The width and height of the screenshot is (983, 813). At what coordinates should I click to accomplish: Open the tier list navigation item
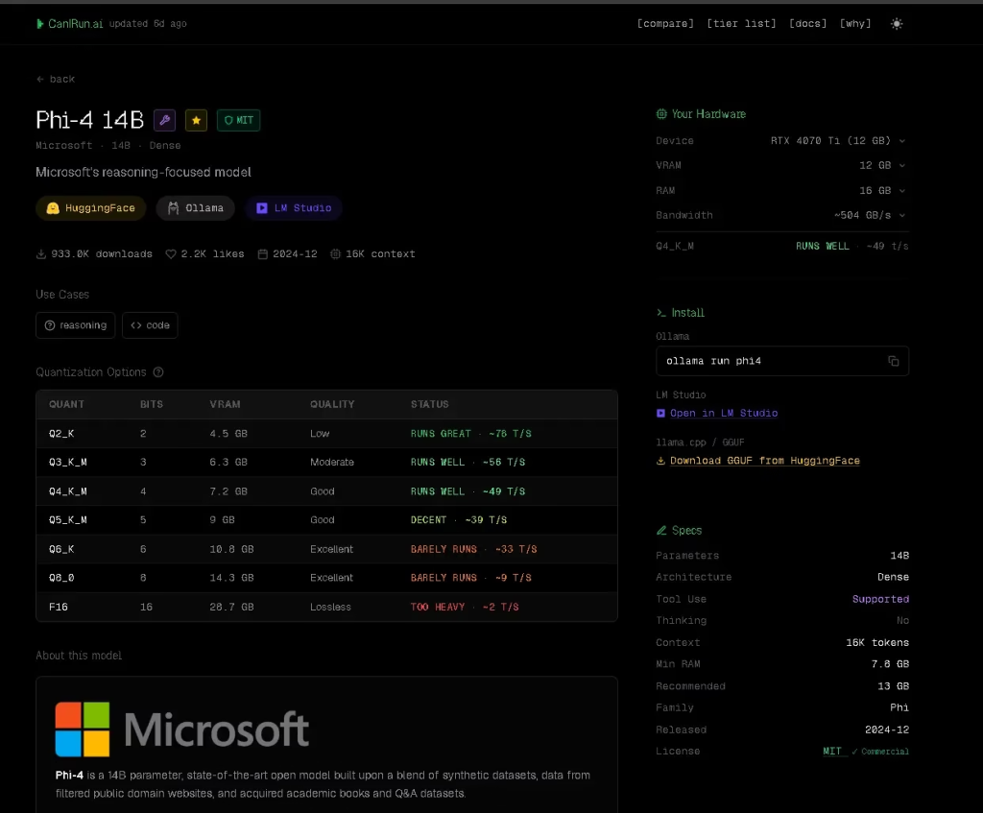pos(741,23)
